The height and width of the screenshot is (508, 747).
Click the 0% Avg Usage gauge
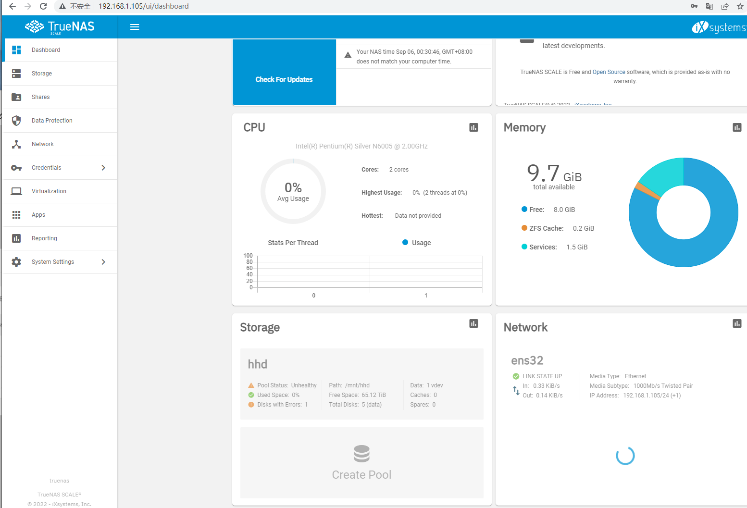293,191
